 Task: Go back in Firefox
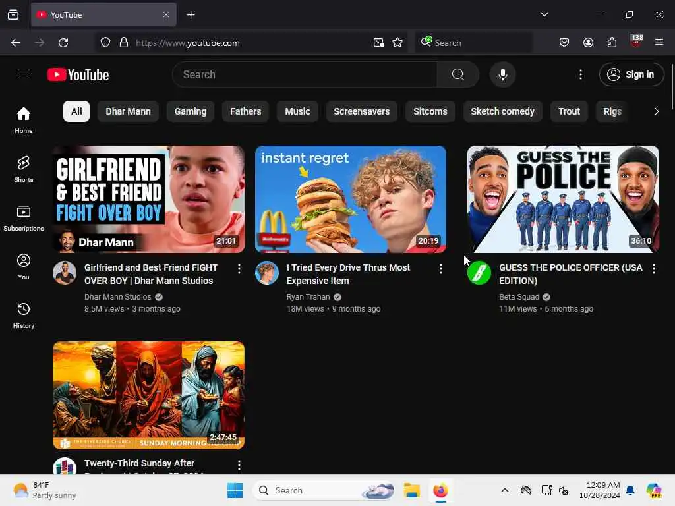[x=16, y=43]
